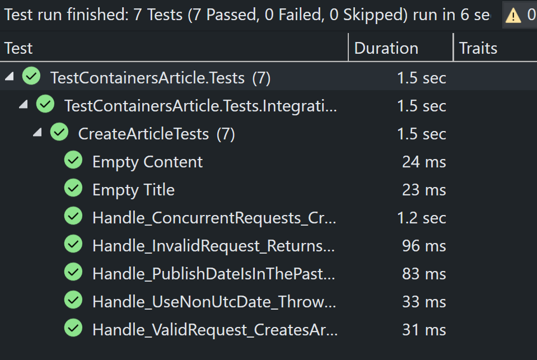This screenshot has width=537, height=360.
Task: Sort by the Duration column header
Action: tap(386, 48)
